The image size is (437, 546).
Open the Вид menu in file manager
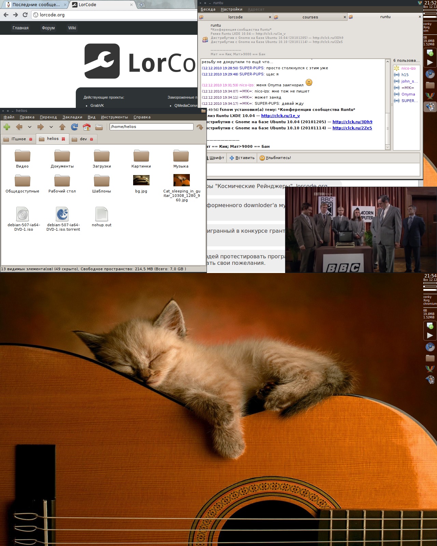(x=91, y=117)
